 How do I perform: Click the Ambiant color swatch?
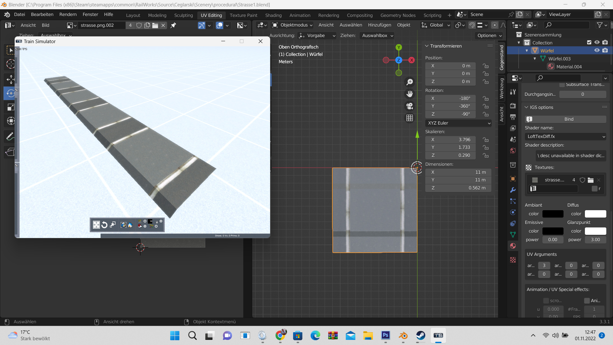point(553,214)
